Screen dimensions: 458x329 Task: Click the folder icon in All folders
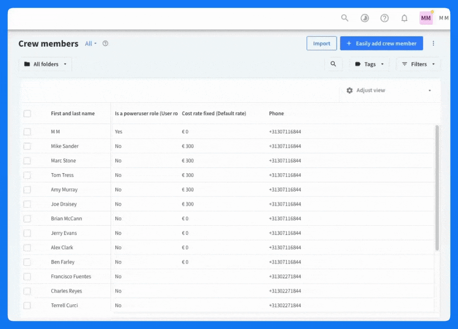coord(27,64)
